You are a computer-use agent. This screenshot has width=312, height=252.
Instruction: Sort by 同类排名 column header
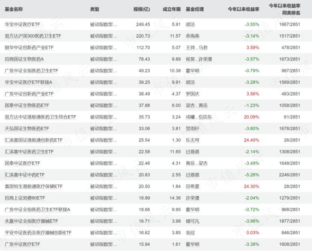pos(291,13)
